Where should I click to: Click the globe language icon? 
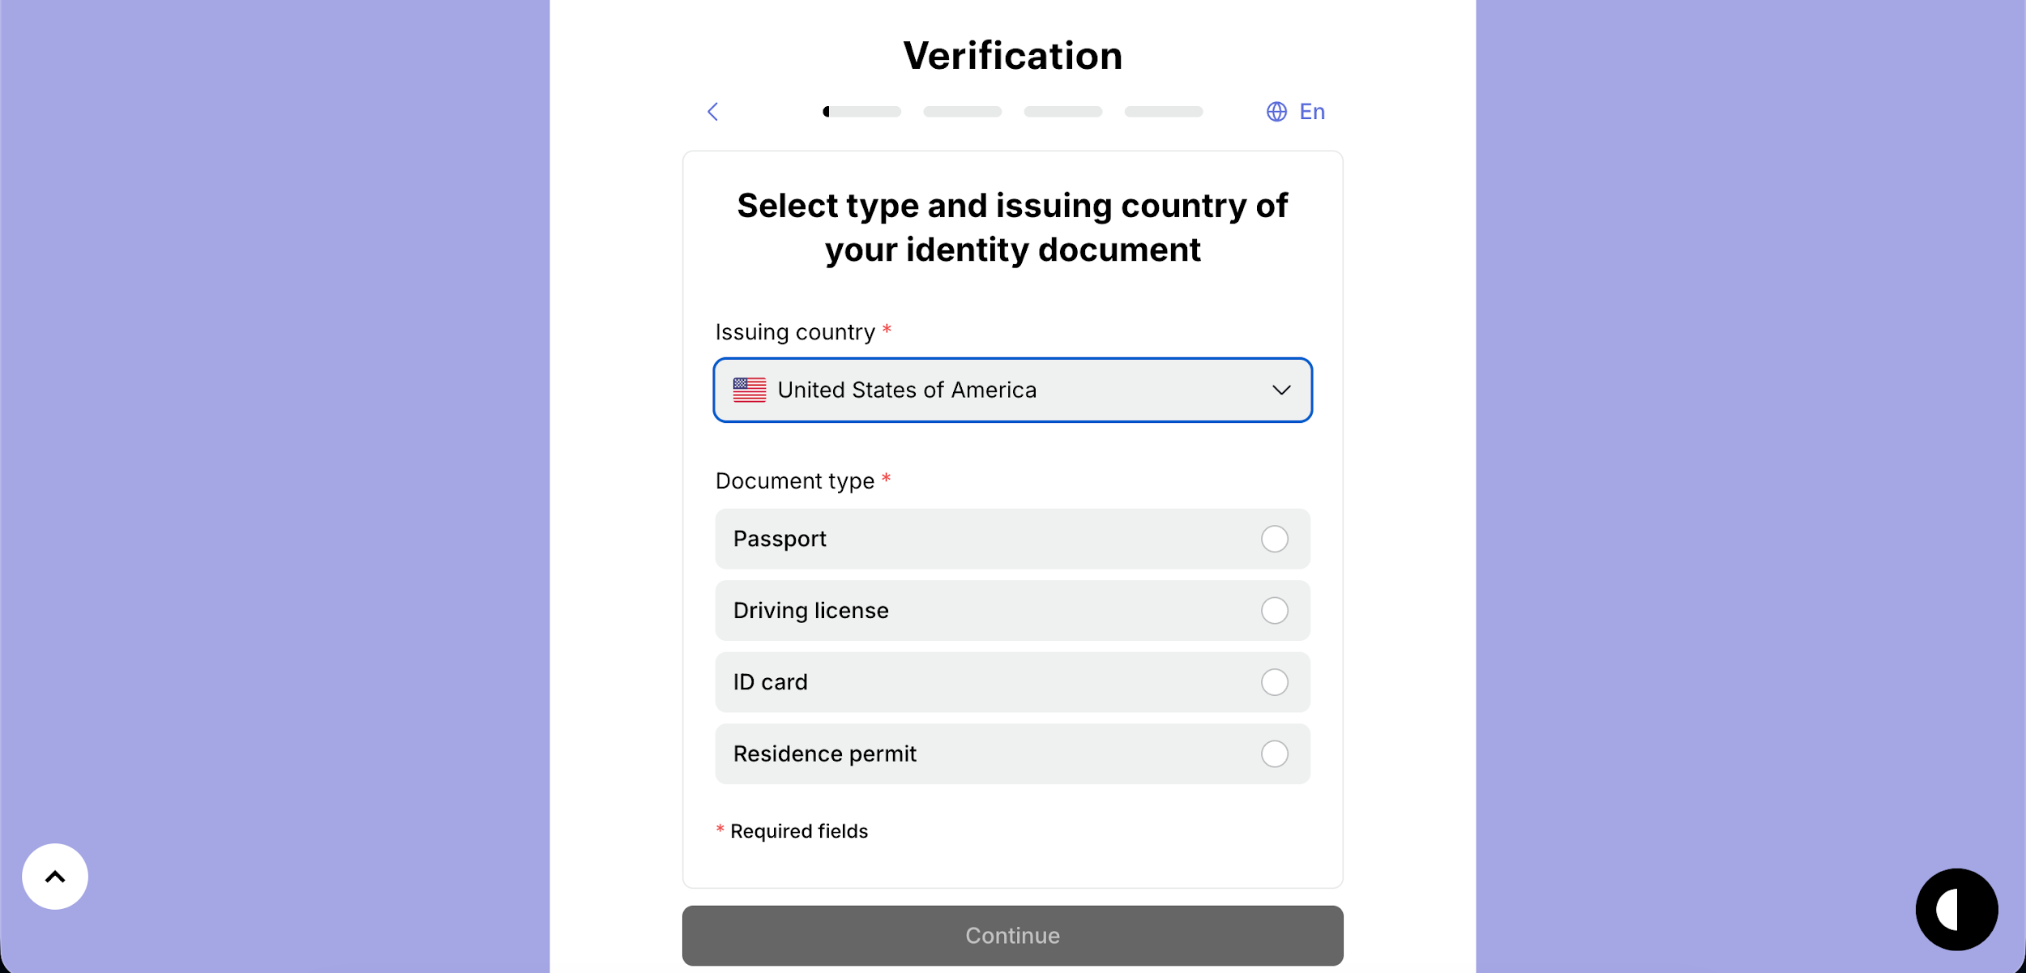click(x=1276, y=112)
